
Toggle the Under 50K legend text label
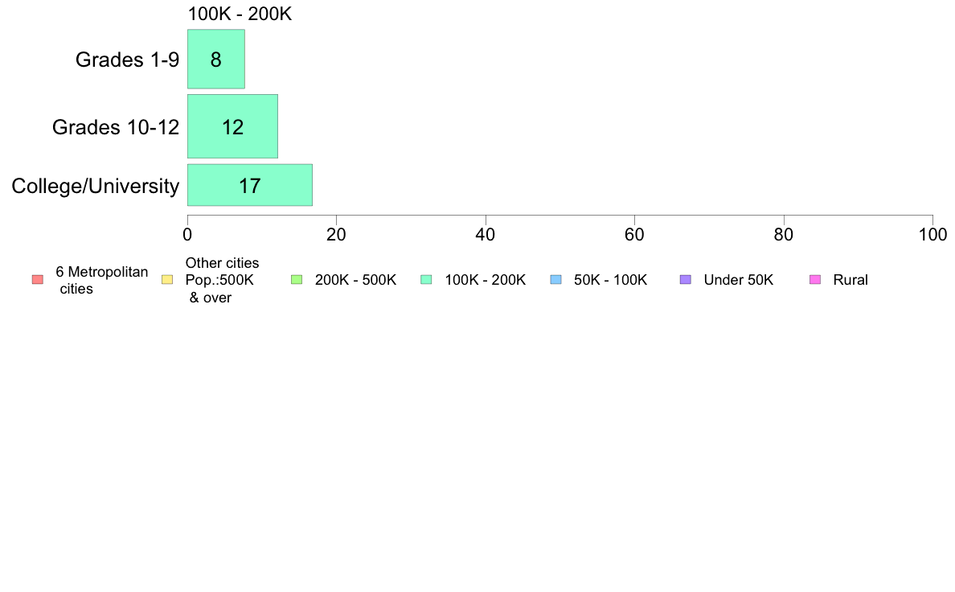coord(738,280)
